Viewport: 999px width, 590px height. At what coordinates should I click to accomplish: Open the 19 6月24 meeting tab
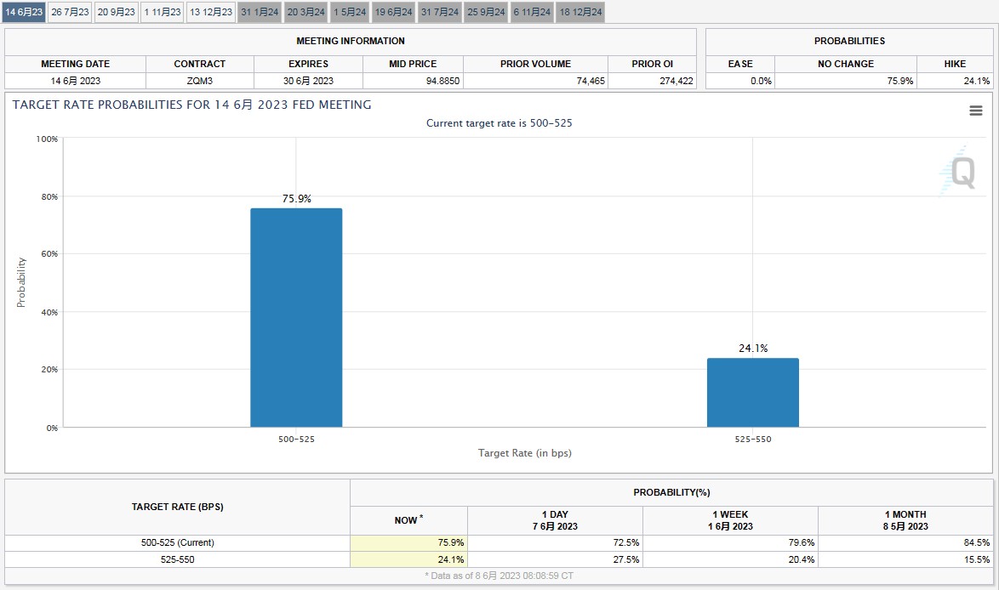(x=393, y=12)
